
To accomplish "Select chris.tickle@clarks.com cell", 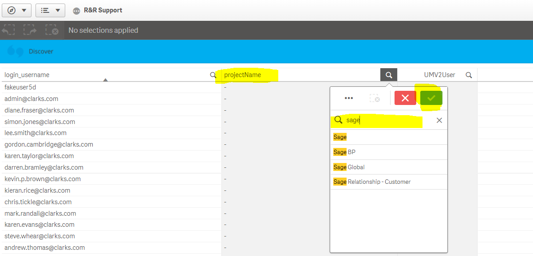I will (x=111, y=202).
